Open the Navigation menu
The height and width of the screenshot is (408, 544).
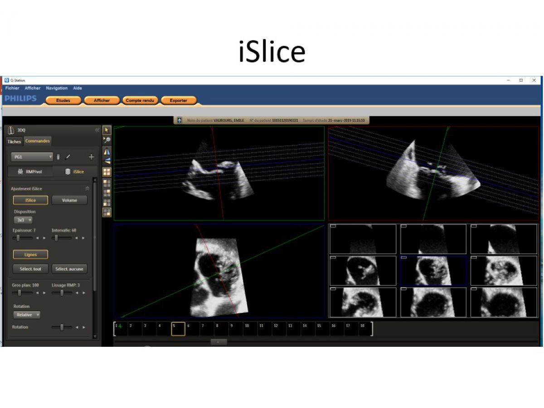(x=57, y=88)
